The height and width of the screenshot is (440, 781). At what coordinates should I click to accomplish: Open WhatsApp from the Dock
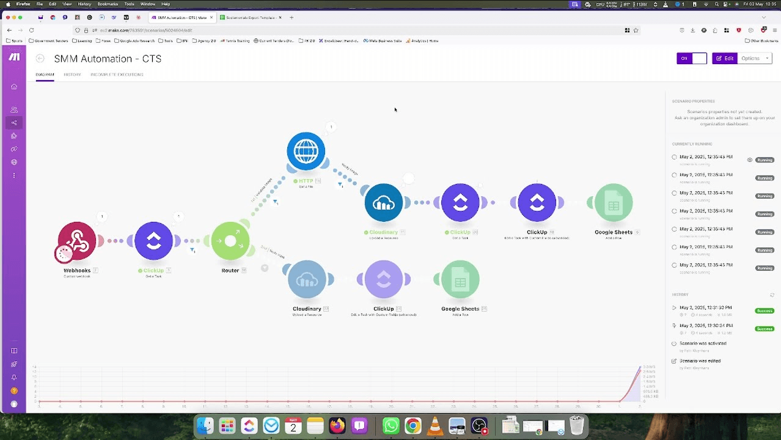pos(391,425)
